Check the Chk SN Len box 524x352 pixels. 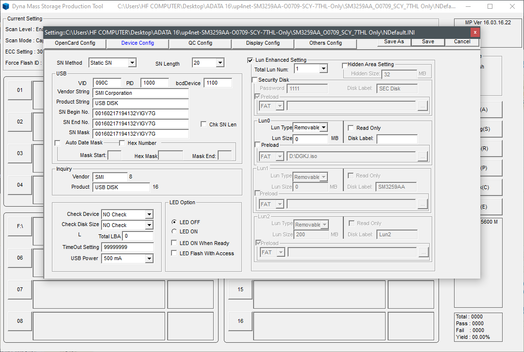[x=203, y=124]
